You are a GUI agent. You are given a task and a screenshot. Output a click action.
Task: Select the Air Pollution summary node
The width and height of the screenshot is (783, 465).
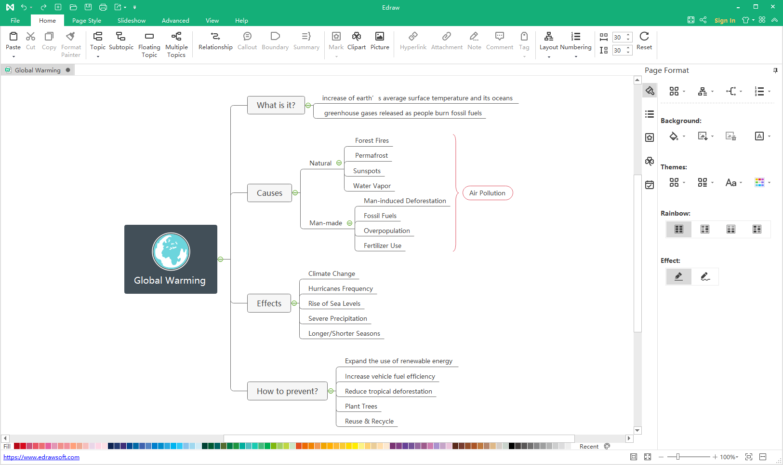(487, 193)
